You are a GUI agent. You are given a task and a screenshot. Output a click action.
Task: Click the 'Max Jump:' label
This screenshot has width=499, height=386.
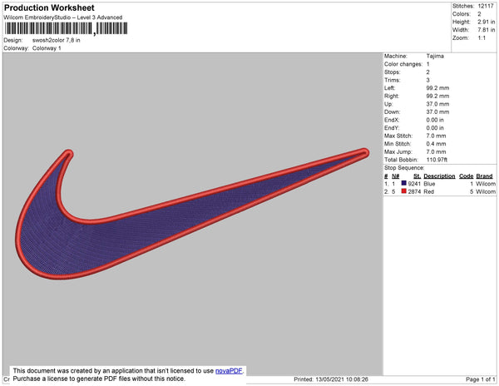[398, 151]
